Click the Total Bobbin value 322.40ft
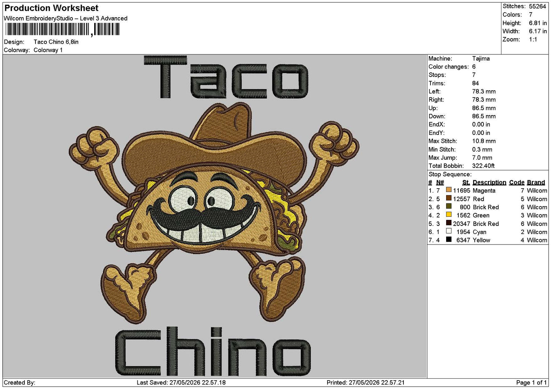 [x=484, y=166]
